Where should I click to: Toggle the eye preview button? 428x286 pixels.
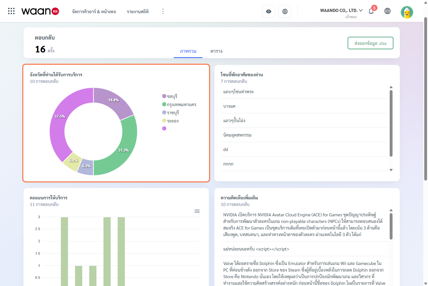[268, 11]
